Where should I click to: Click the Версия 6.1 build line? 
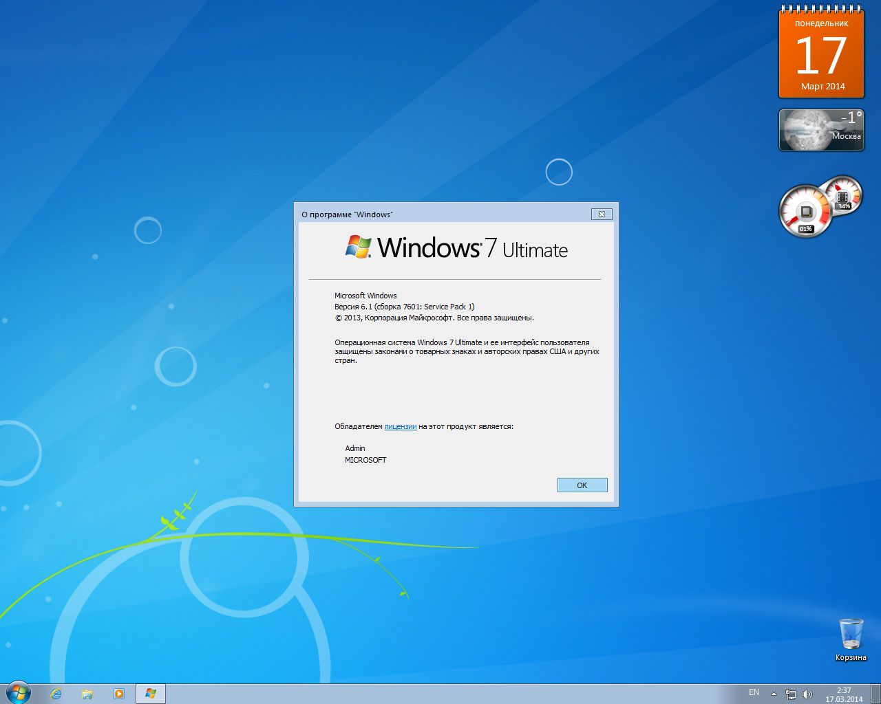tap(405, 307)
